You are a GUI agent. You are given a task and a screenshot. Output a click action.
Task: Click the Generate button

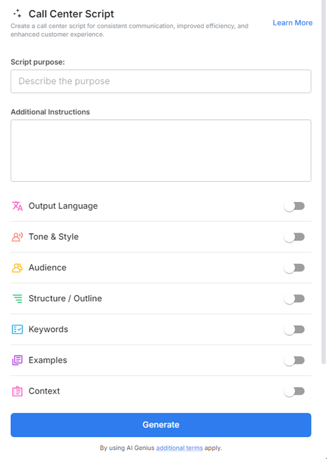tap(160, 424)
